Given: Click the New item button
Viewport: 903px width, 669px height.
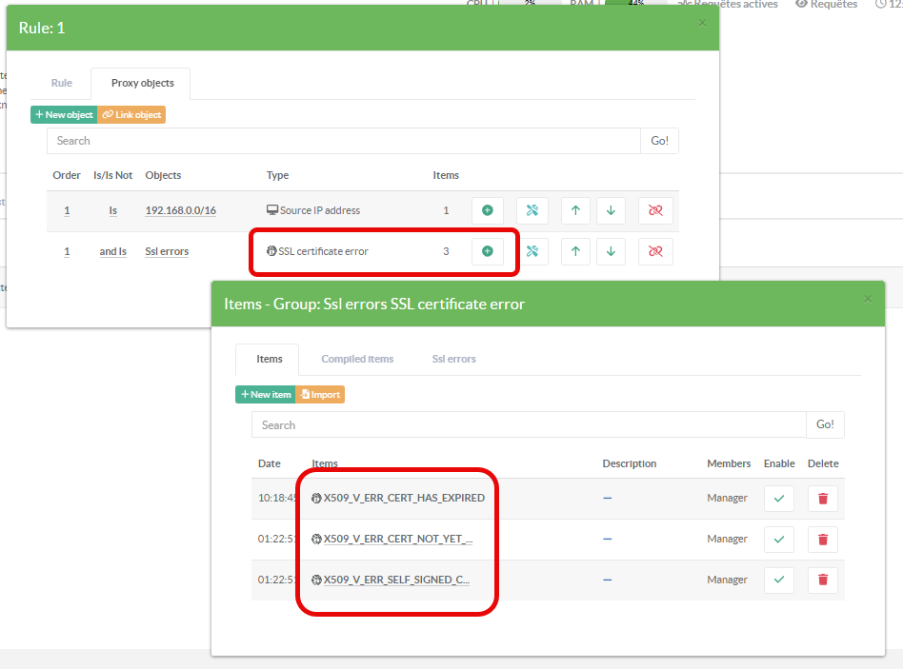Looking at the screenshot, I should (x=265, y=394).
